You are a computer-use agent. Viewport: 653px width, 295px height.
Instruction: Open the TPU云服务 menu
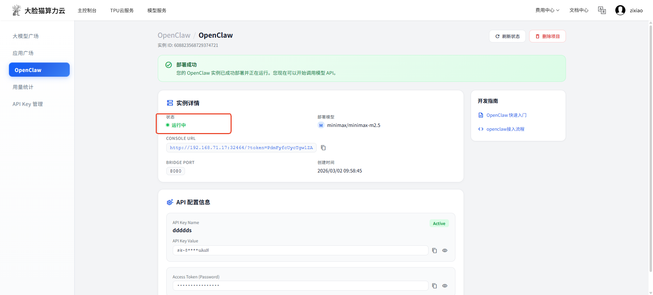click(122, 11)
